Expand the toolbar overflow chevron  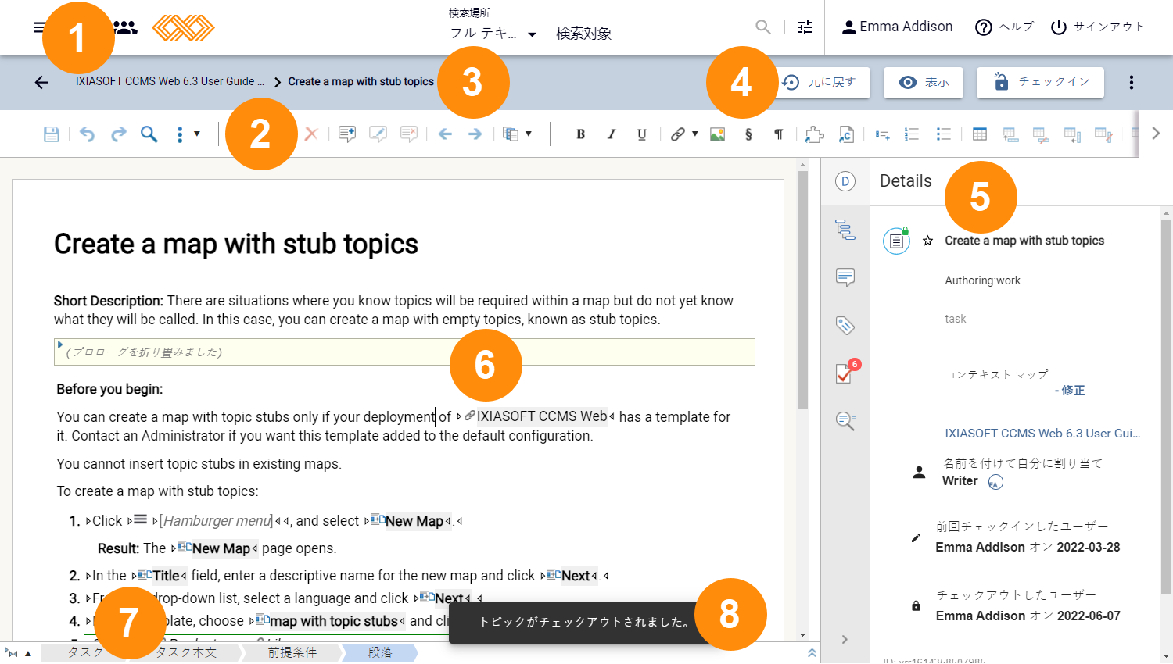(x=1156, y=134)
